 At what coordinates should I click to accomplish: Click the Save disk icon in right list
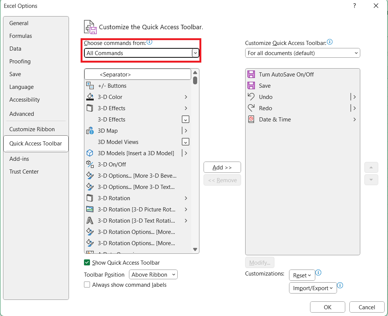[x=251, y=85]
